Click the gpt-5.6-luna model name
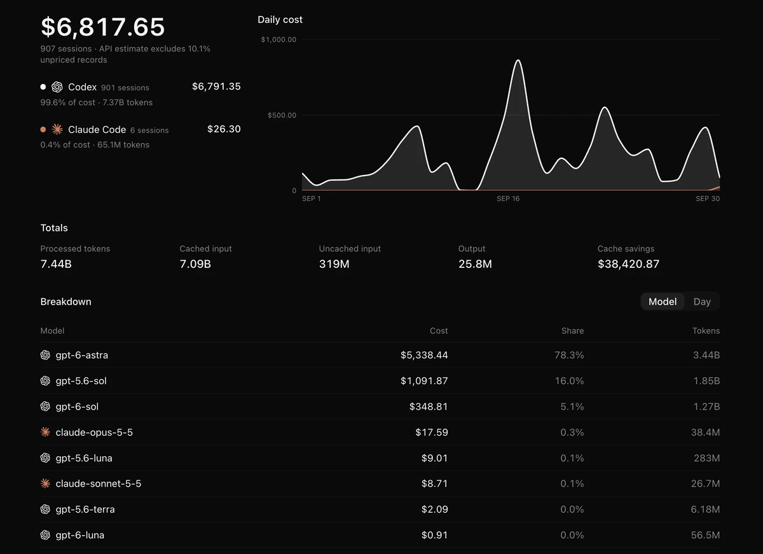The height and width of the screenshot is (554, 763). pyautogui.click(x=84, y=458)
